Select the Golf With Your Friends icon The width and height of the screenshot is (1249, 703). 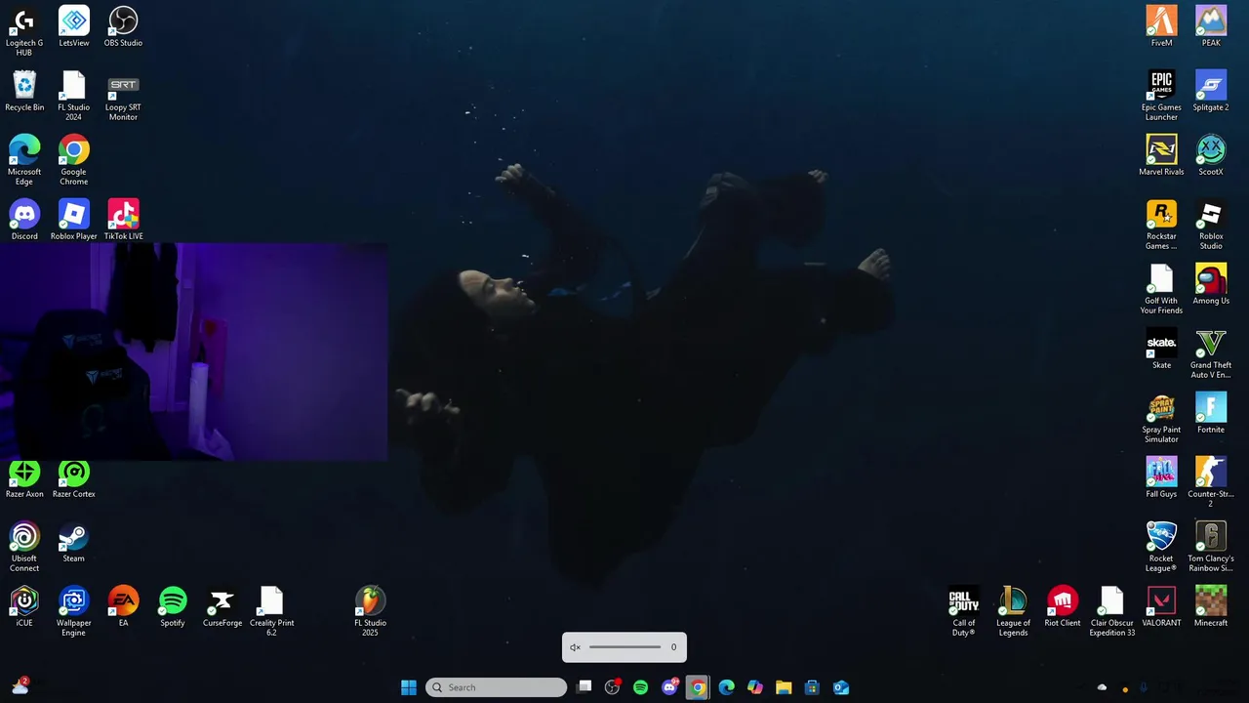coord(1161,289)
